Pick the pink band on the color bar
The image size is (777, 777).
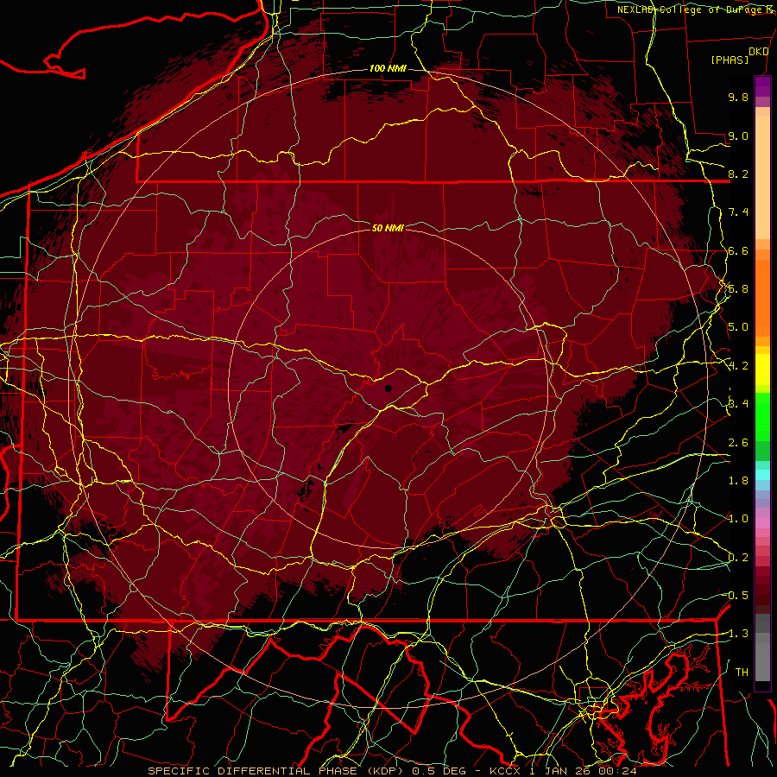(x=762, y=523)
